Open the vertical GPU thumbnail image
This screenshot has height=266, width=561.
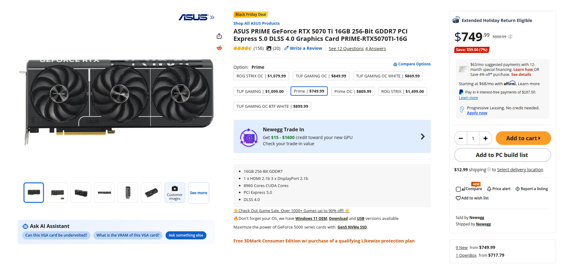point(128,193)
